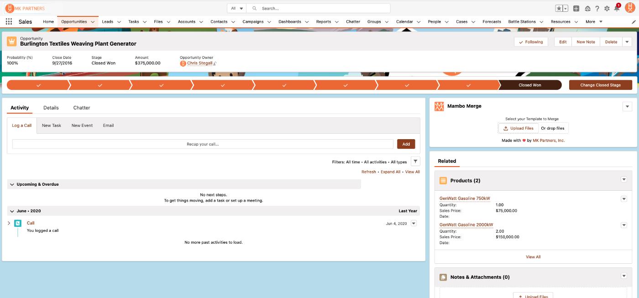Screen dimensions: 639x298
Task: Open the Help question mark icon
Action: 597,8
